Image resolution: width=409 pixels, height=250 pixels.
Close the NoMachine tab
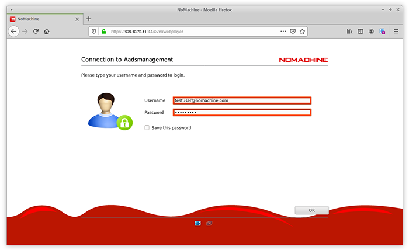click(77, 19)
